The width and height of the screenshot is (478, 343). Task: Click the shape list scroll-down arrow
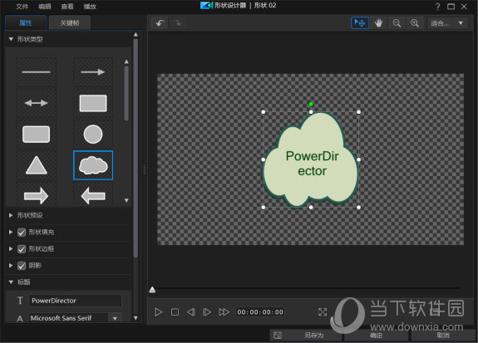point(126,200)
